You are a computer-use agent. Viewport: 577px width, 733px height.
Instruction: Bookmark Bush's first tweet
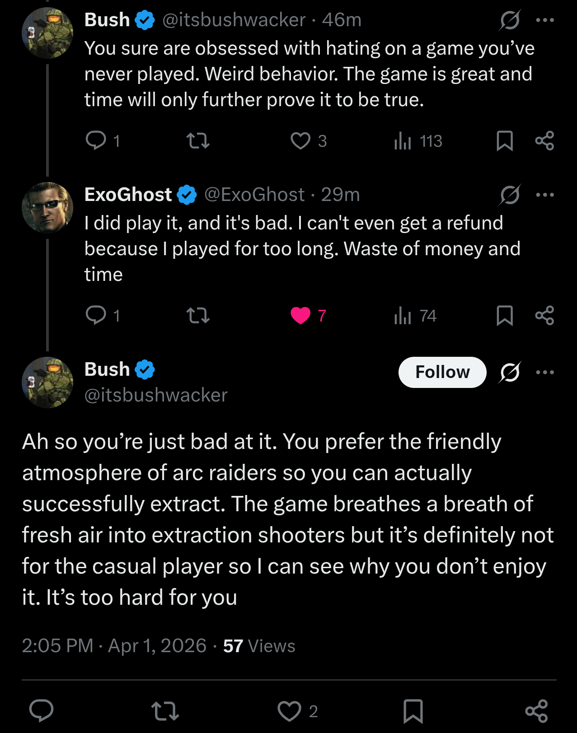coord(505,140)
